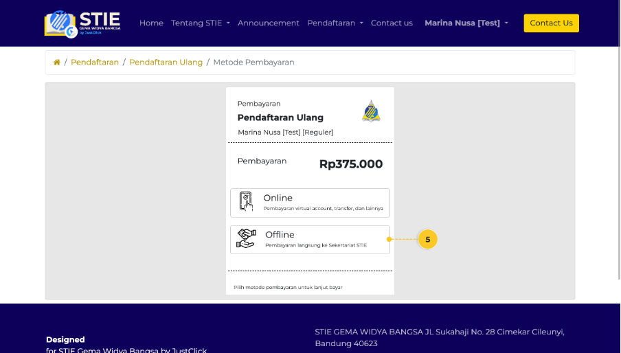Click the Pendaftaran Ulang card heading
Viewport: 621px width, 353px height.
pyautogui.click(x=280, y=117)
